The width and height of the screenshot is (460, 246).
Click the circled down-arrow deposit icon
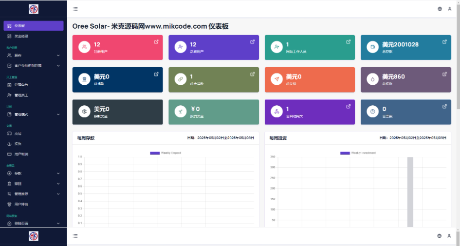[9, 173]
